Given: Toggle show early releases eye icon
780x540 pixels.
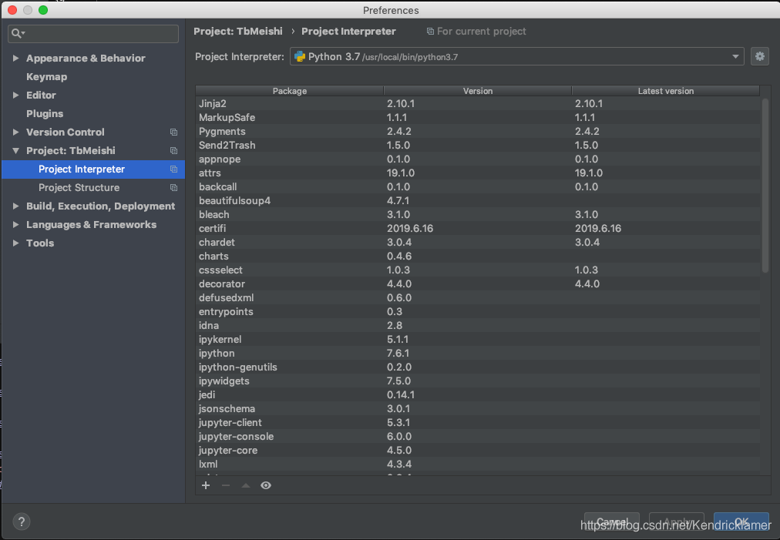Looking at the screenshot, I should 266,485.
